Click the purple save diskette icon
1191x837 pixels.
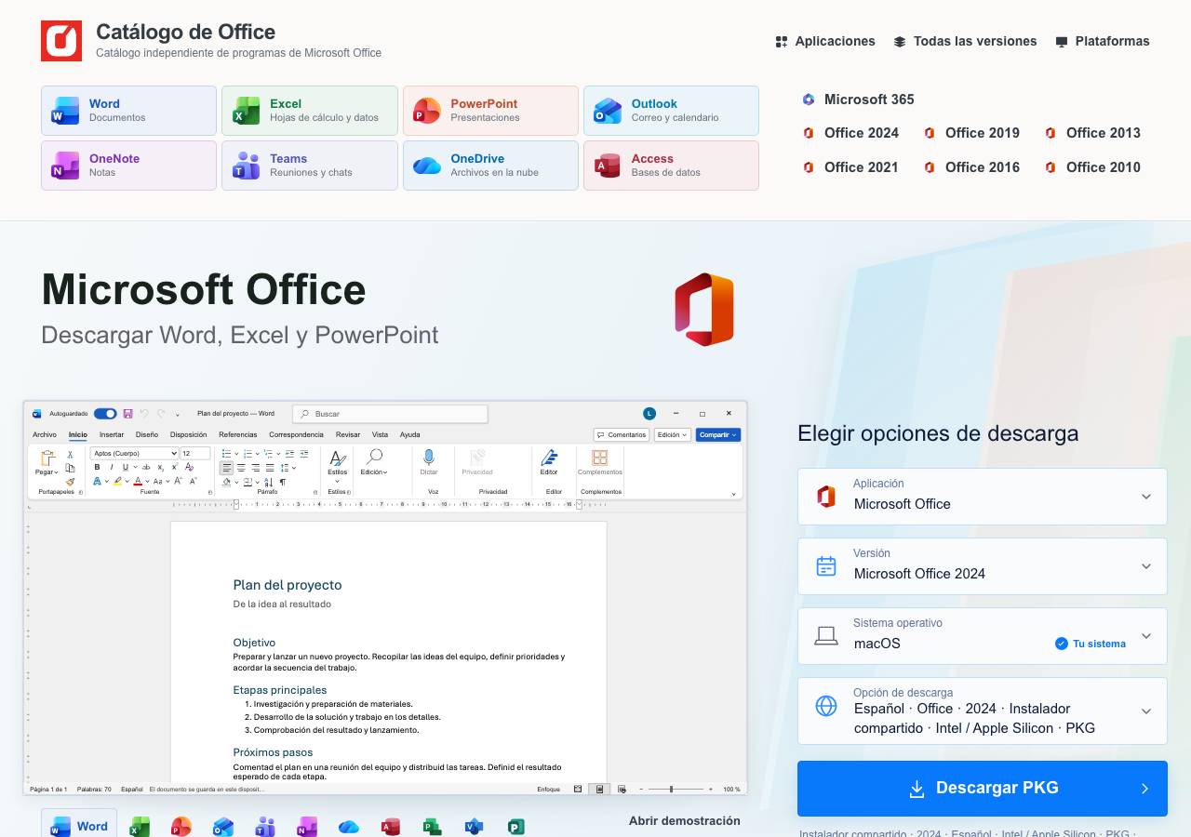[x=127, y=414]
